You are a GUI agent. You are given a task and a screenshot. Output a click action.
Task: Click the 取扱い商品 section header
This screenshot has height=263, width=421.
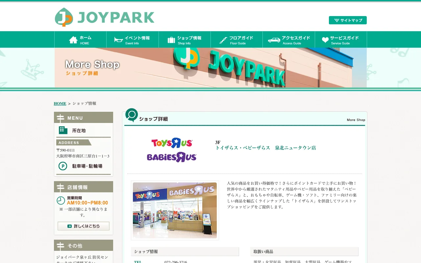tap(304, 251)
